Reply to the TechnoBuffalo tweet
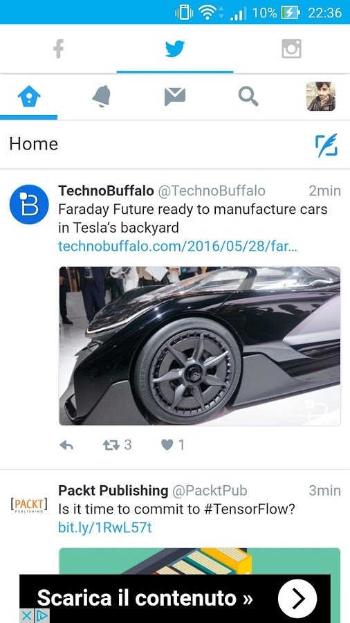 (66, 445)
